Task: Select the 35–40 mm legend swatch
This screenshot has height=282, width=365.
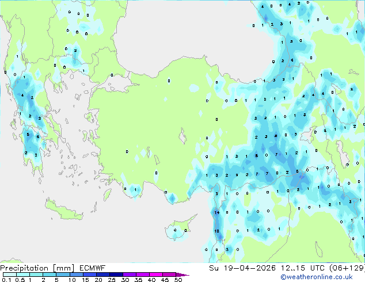Action: [143, 275]
